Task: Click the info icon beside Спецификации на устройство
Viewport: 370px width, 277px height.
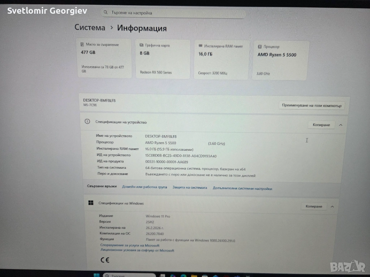Action: click(87, 122)
